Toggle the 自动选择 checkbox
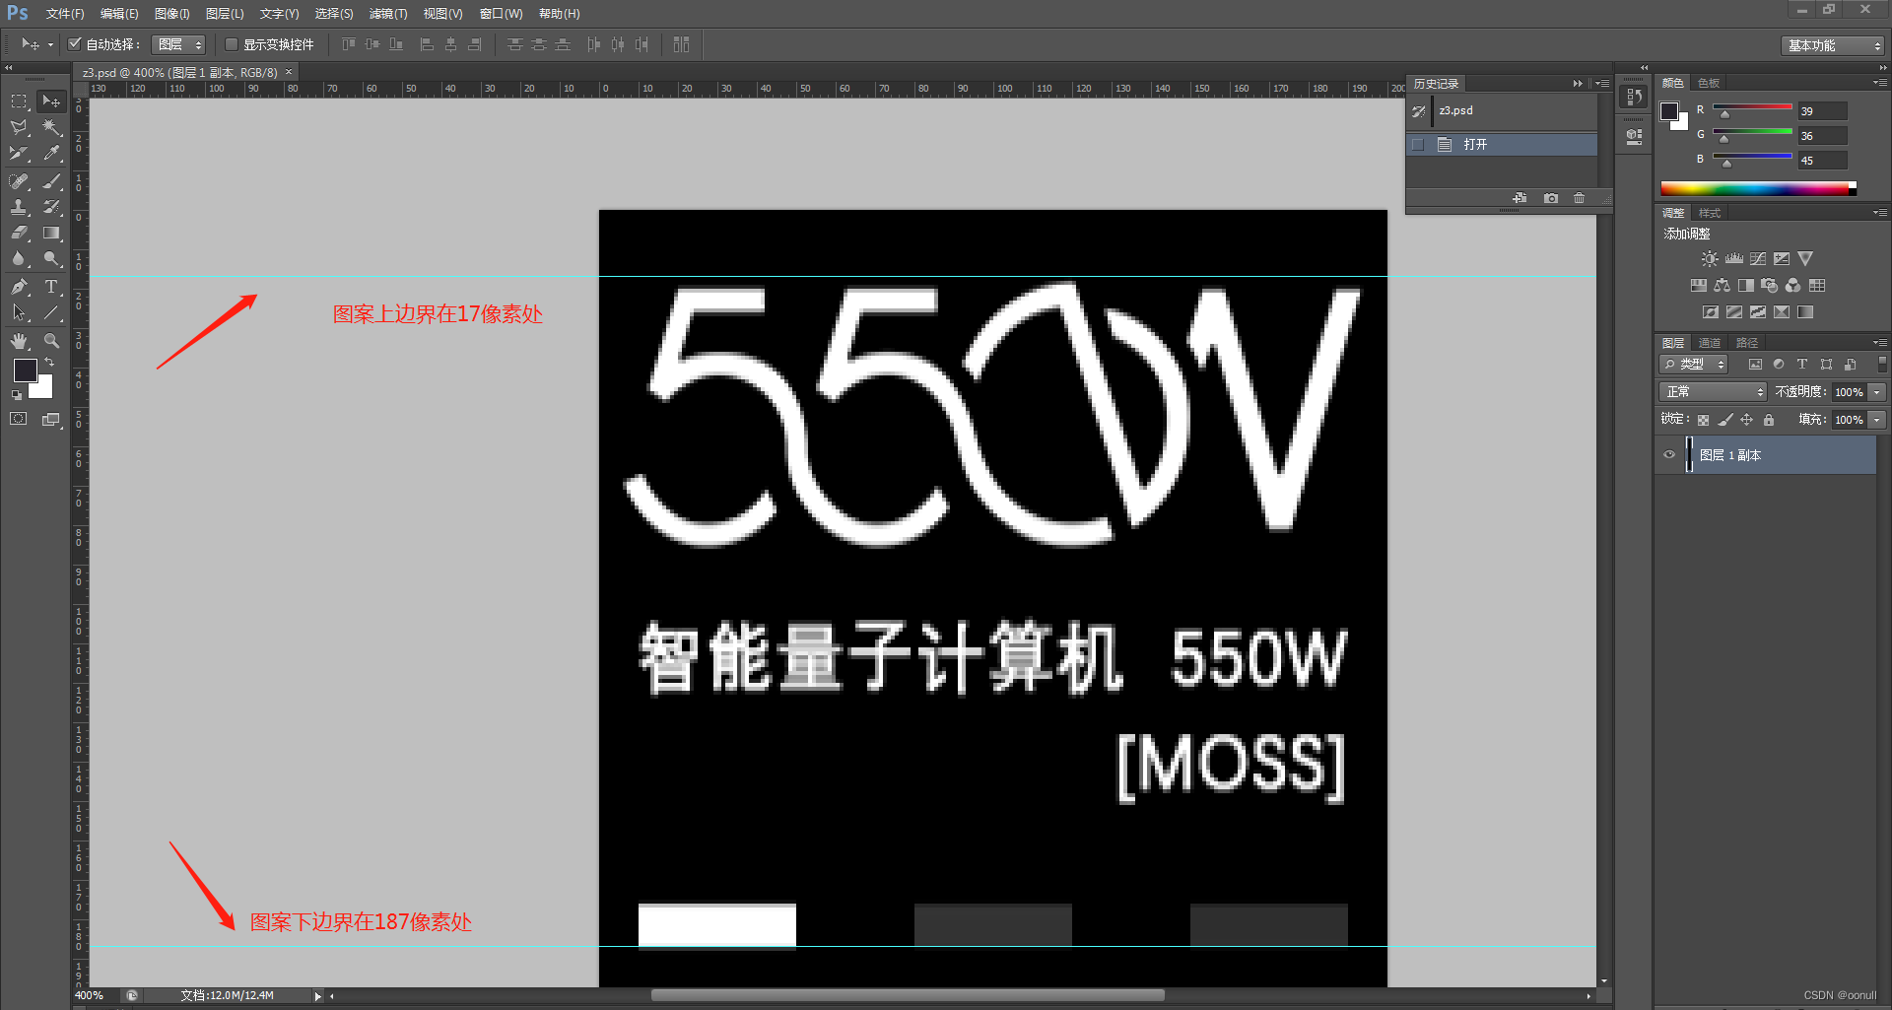 74,43
